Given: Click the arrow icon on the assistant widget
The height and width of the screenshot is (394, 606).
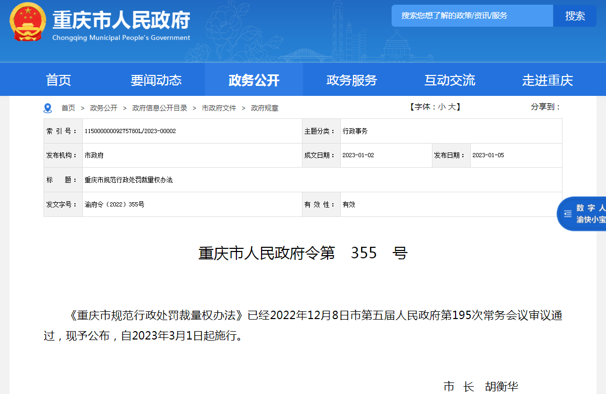Looking at the screenshot, I should click(567, 214).
